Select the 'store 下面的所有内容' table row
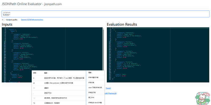The width and height of the screenshot is (211, 105). point(95,88)
